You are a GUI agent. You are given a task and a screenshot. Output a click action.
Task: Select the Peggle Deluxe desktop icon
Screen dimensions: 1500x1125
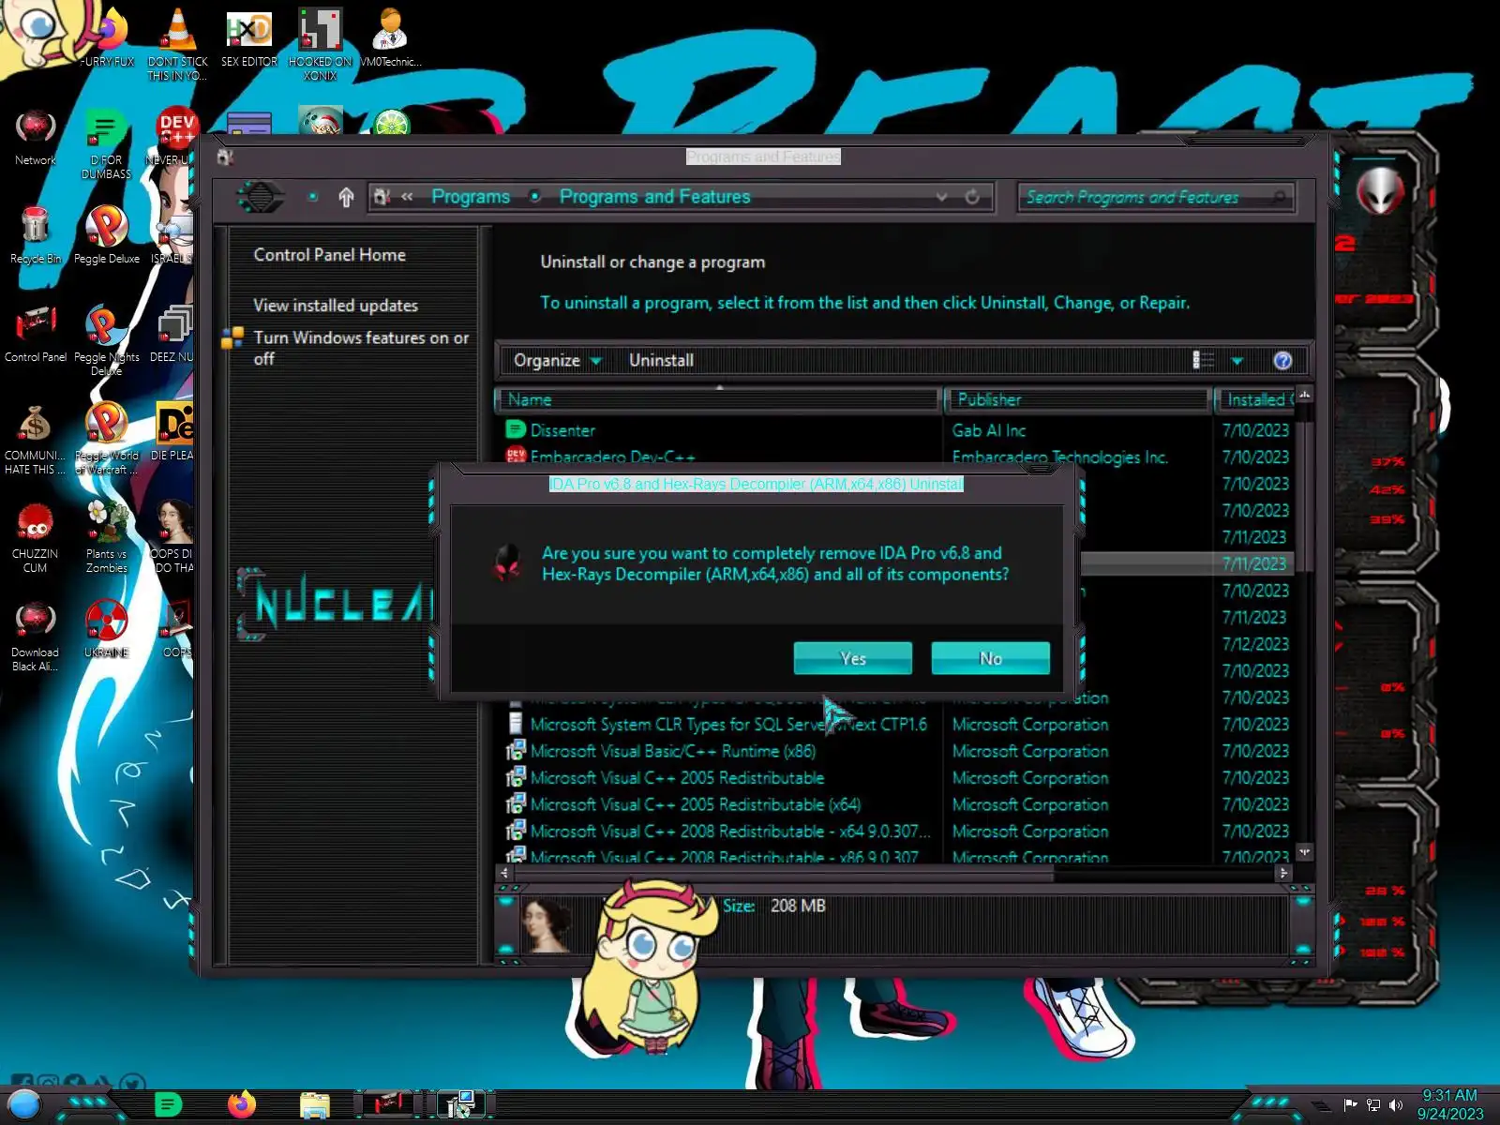107,236
